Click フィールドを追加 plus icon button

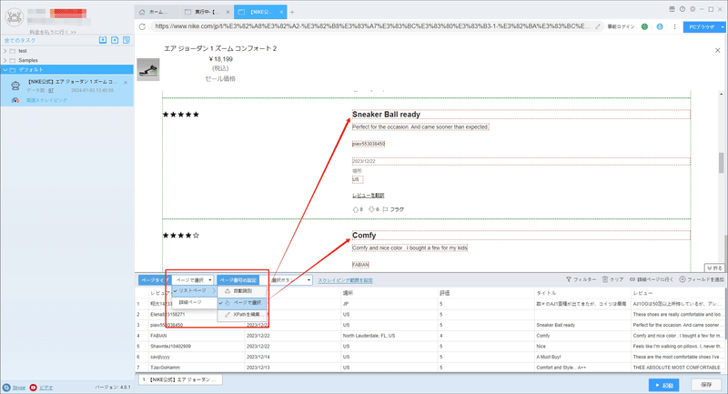[702, 279]
